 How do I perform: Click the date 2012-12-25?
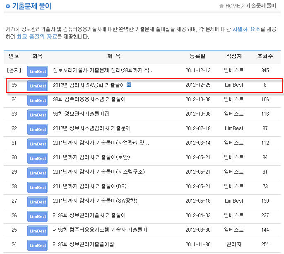click(198, 85)
